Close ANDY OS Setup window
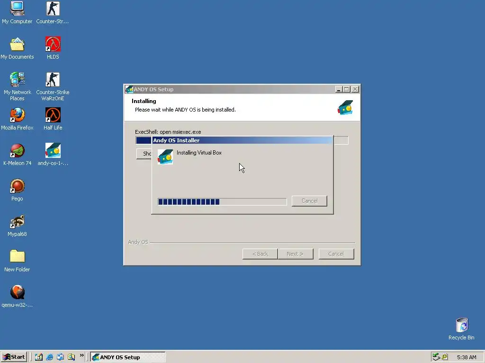The width and height of the screenshot is (485, 363). pos(355,89)
